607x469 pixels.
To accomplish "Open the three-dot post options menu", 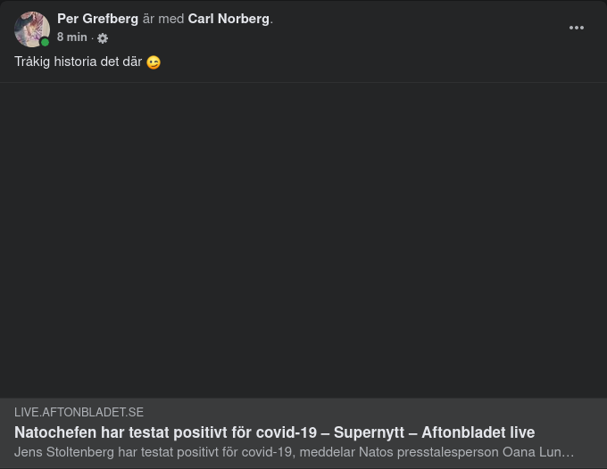I will pos(577,28).
